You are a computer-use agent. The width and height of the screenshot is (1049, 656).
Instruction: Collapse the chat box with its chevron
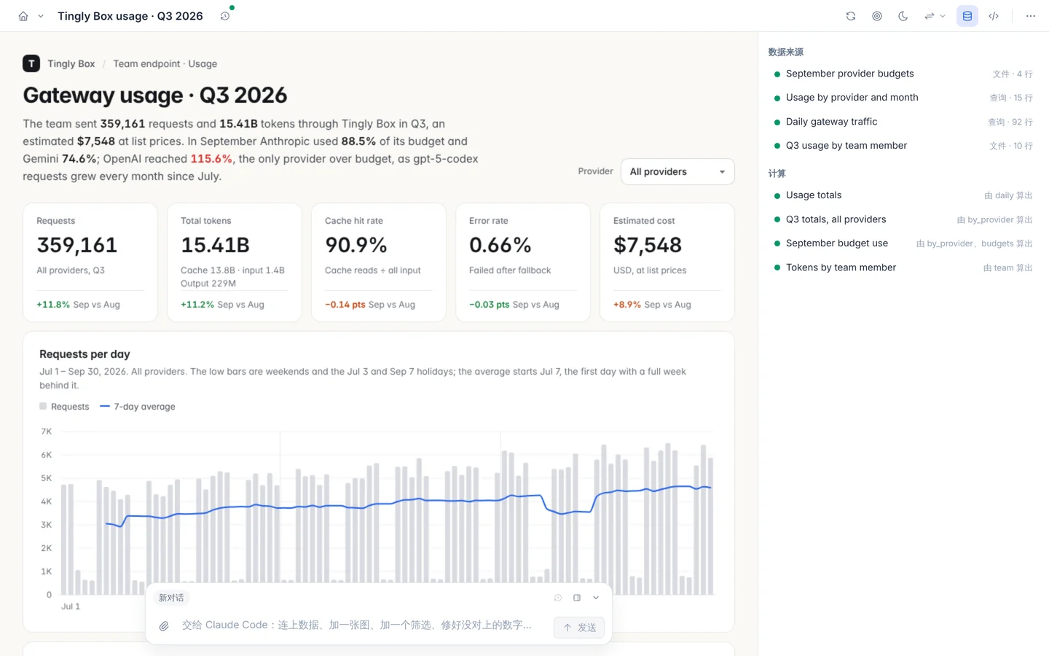[x=596, y=598]
